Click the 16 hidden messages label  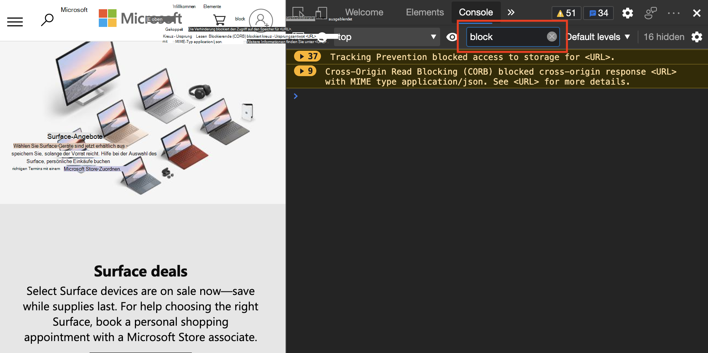pos(664,37)
